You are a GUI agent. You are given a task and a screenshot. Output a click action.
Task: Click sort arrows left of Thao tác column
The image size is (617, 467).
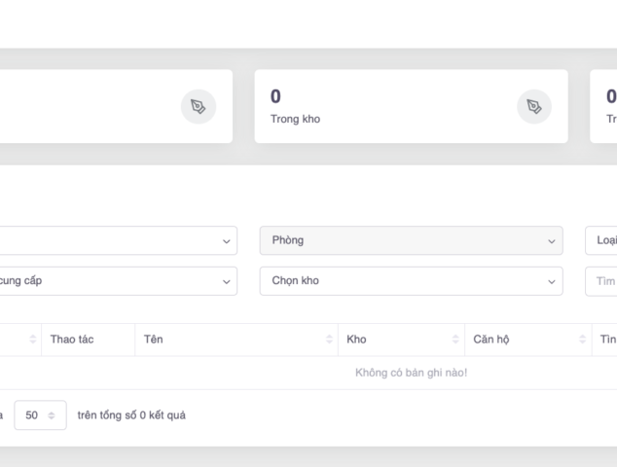click(32, 340)
